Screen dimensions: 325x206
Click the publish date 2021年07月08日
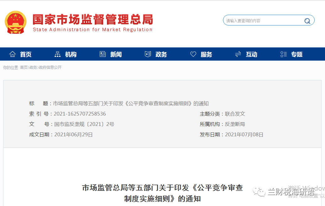244,135
